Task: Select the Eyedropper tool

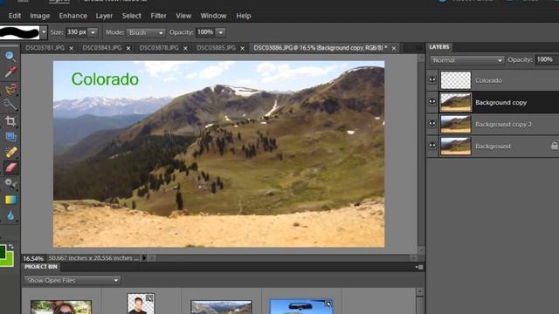Action: click(x=10, y=72)
